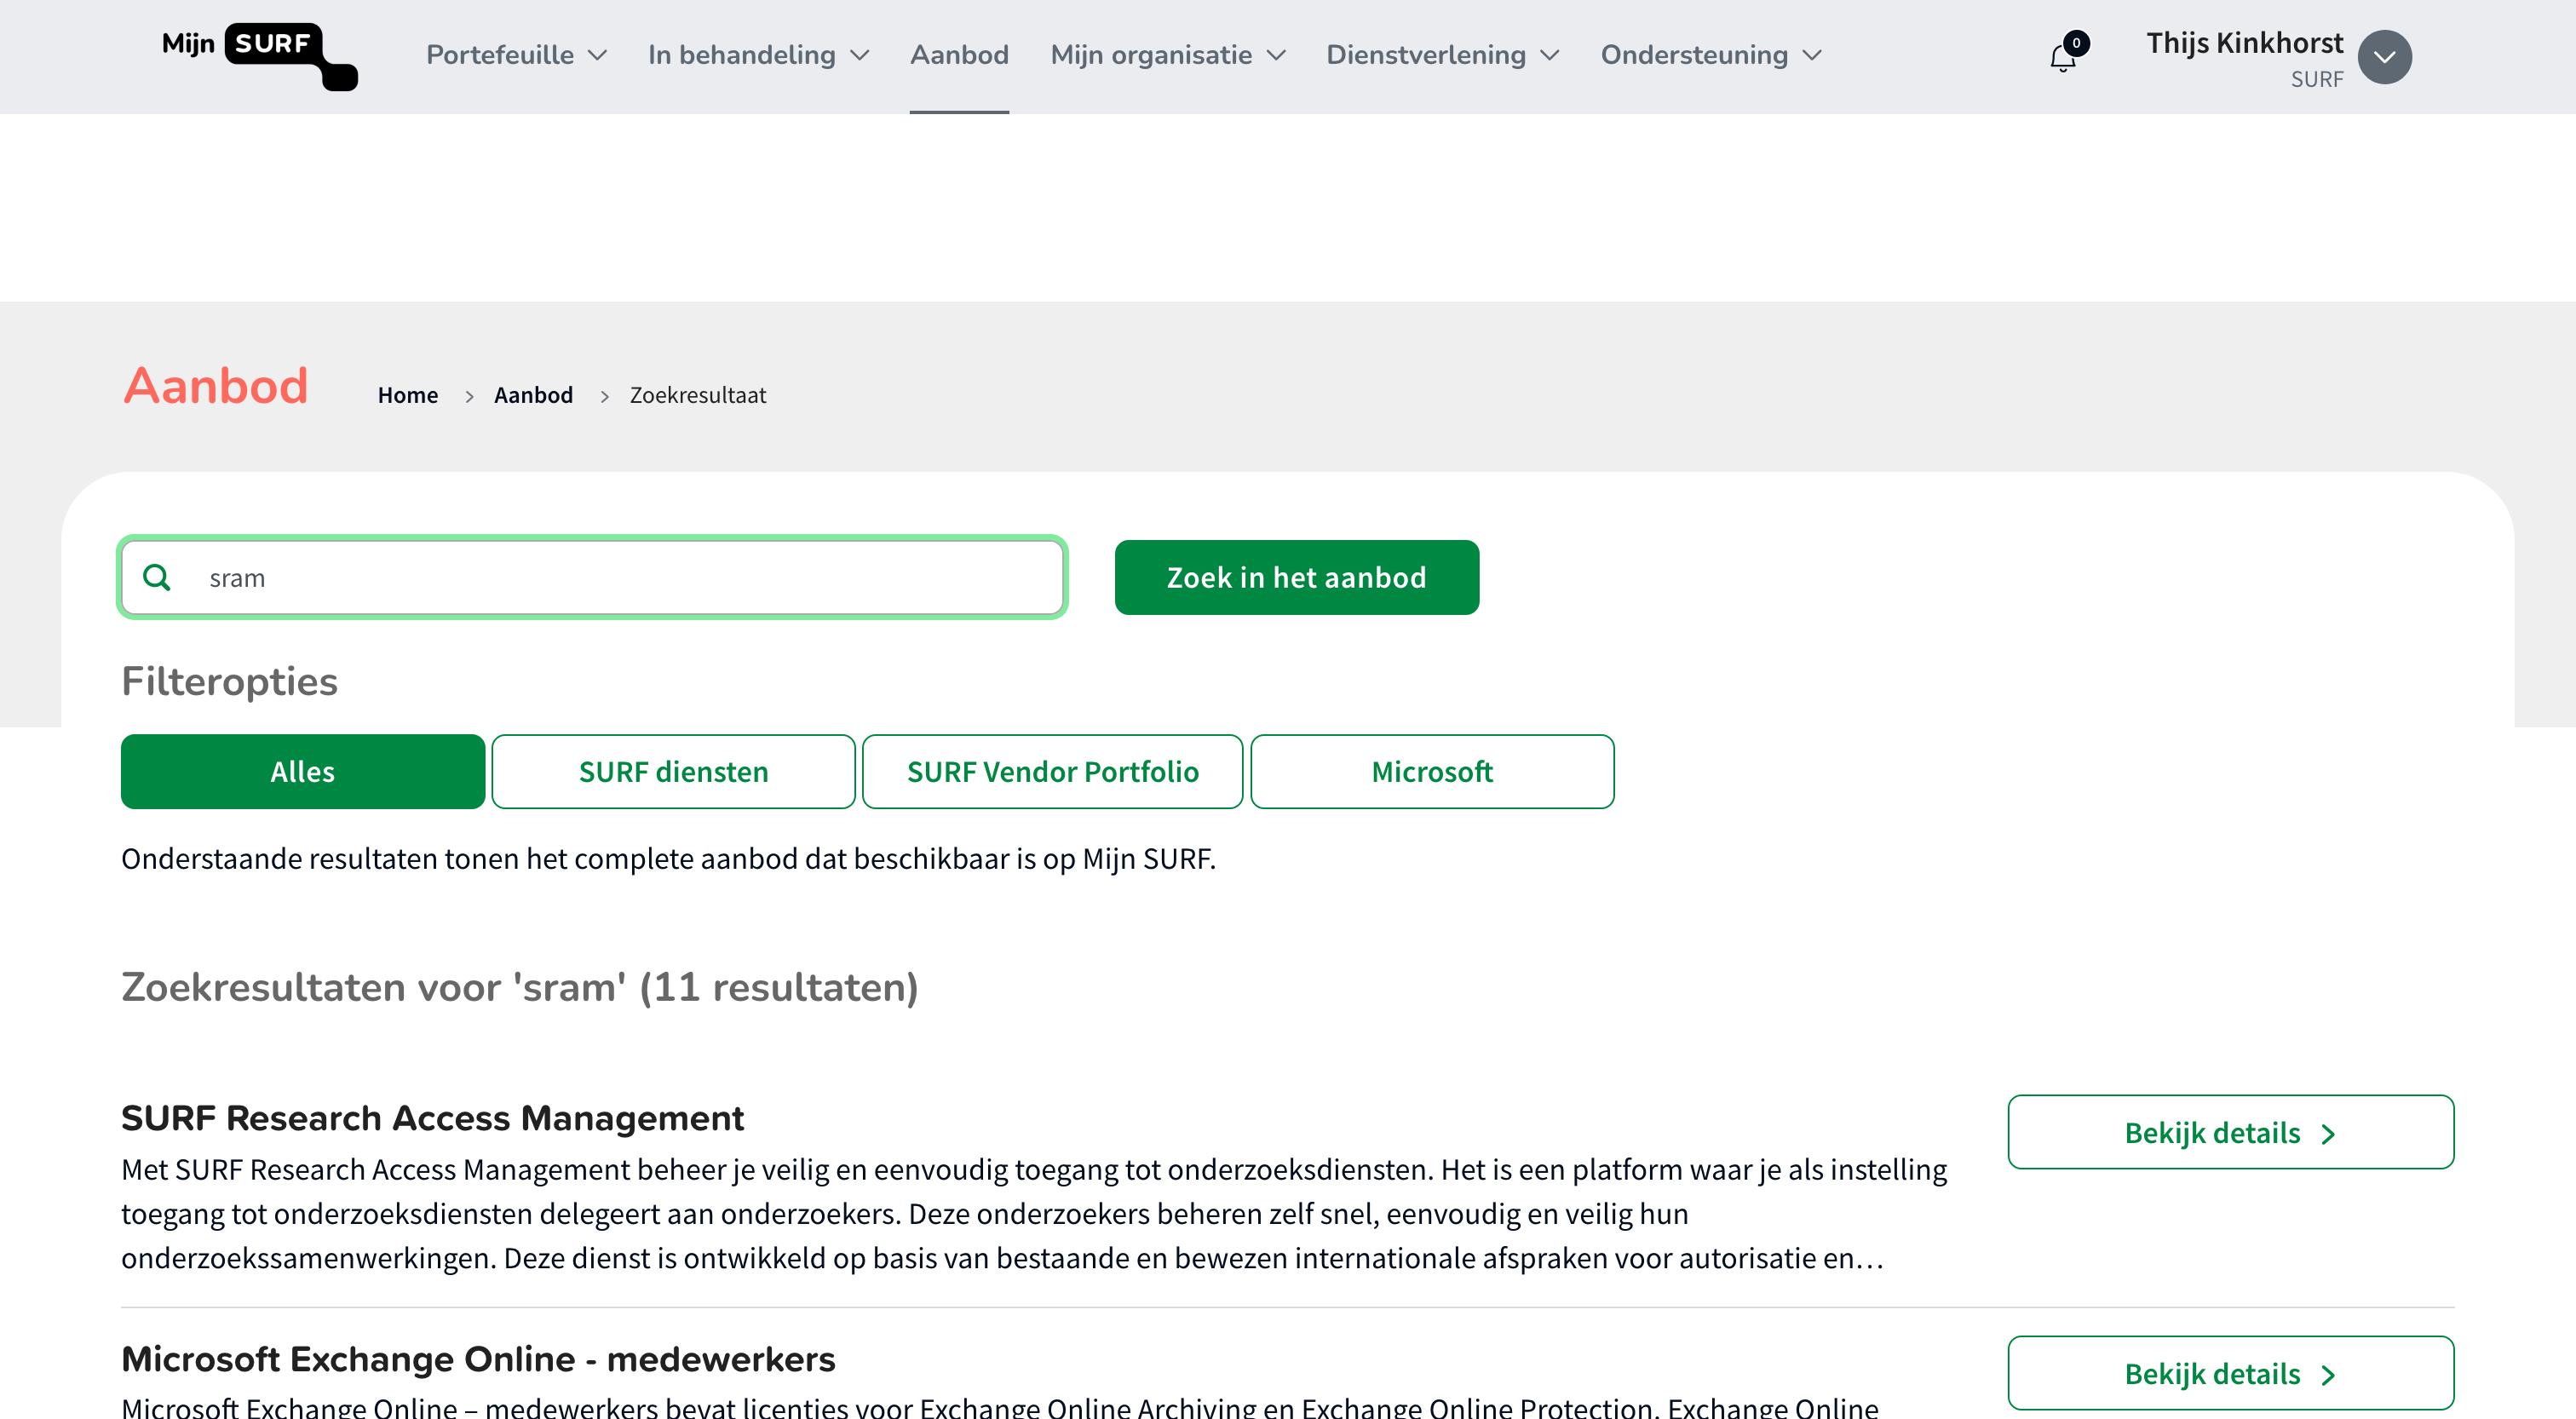Viewport: 2576px width, 1419px height.
Task: Expand the In behandeling menu
Action: point(758,55)
